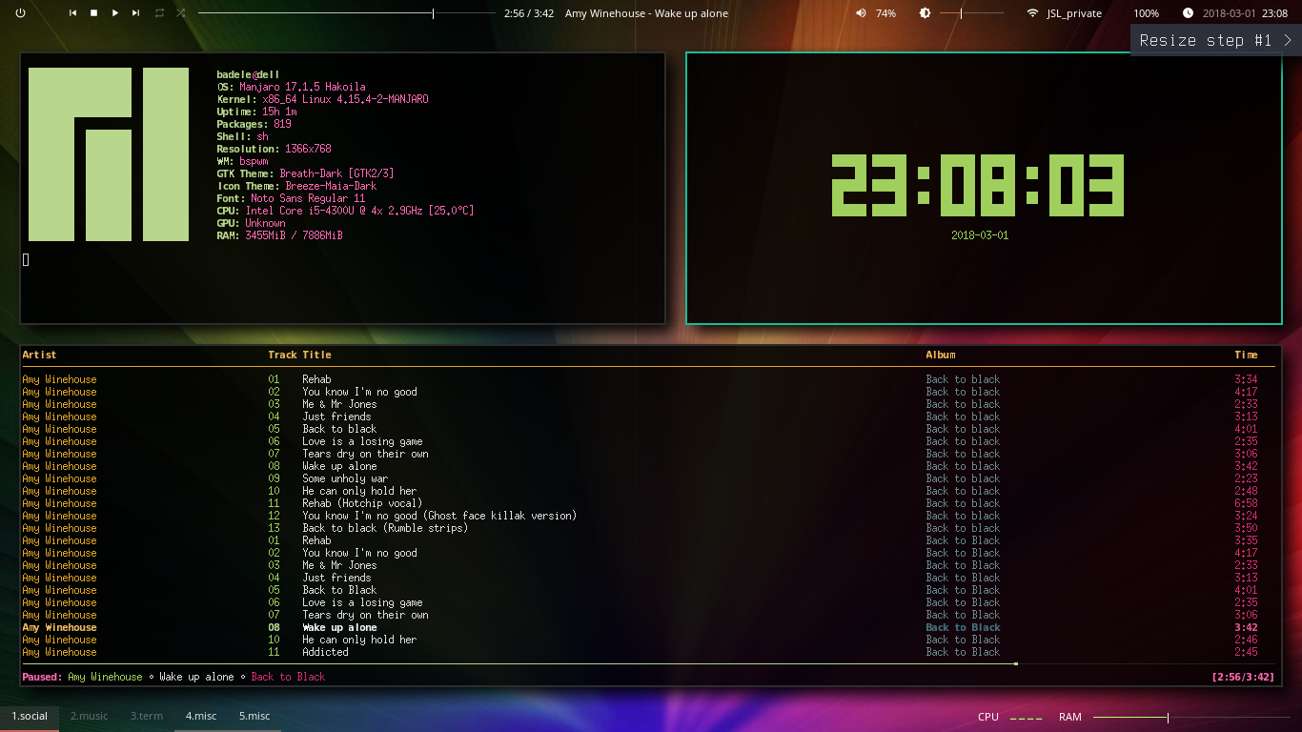Image resolution: width=1302 pixels, height=732 pixels.
Task: Select the bold currently playing Wake up alone row
Action: [x=648, y=627]
